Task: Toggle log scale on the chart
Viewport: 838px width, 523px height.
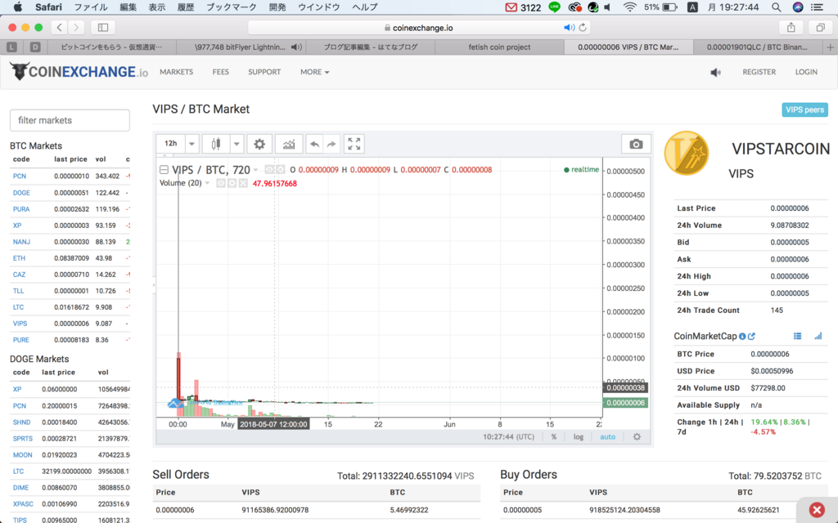Action: pos(579,436)
